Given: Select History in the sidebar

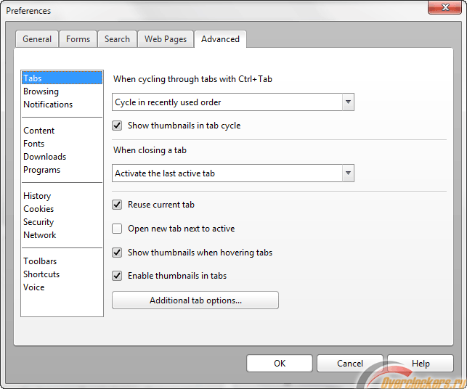Looking at the screenshot, I should 62,196.
